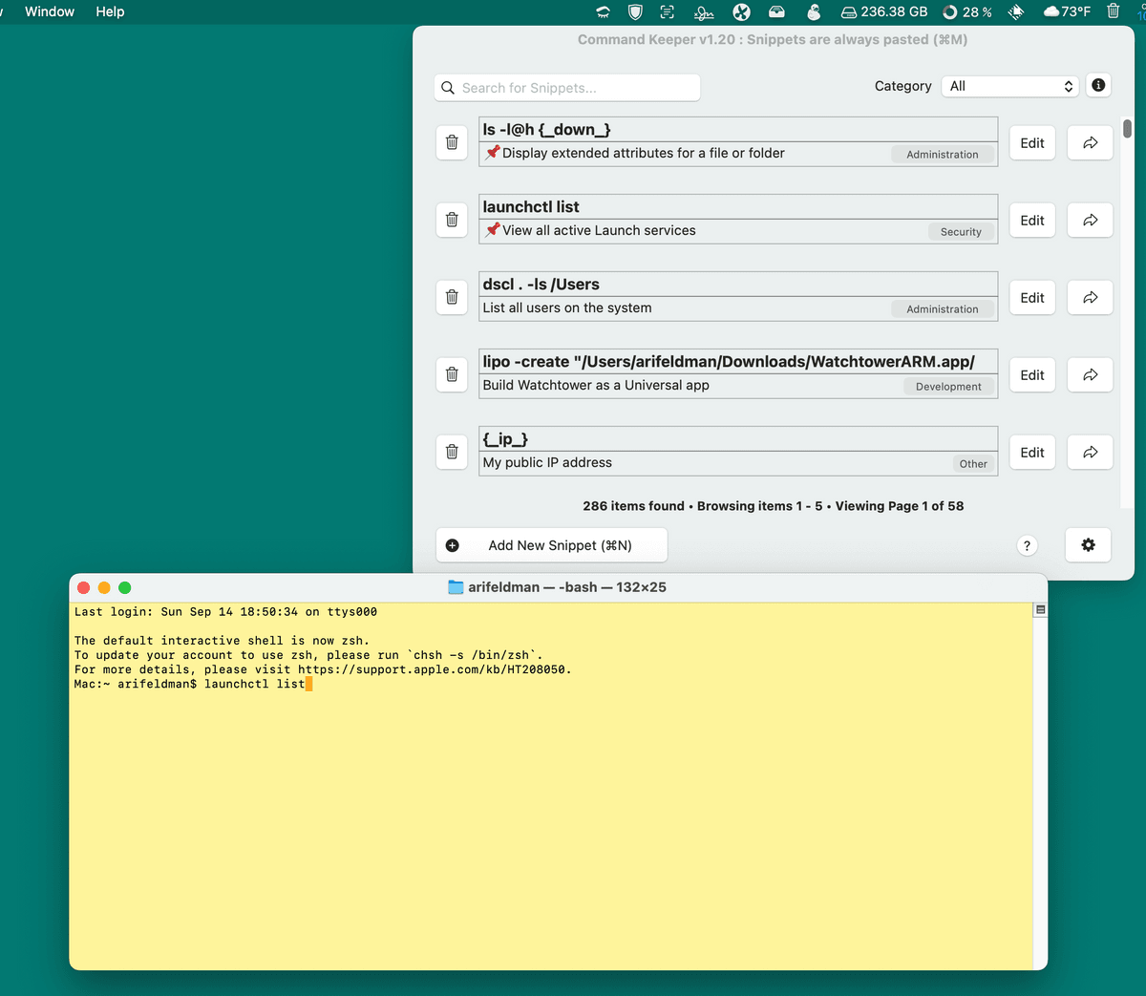Click the share arrow for the lipo snippet
This screenshot has height=996, width=1146.
click(x=1090, y=374)
